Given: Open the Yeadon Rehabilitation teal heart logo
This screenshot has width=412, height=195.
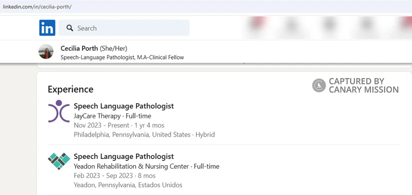Looking at the screenshot, I should click(x=59, y=161).
